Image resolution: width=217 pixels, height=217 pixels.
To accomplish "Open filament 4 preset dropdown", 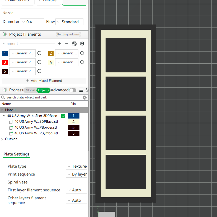I will 67,62.
